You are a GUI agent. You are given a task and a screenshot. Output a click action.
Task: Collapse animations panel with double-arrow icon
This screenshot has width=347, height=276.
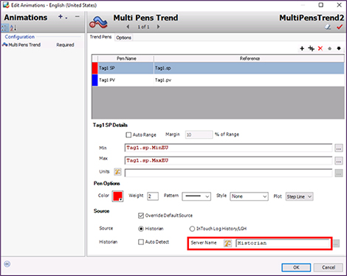point(7,264)
